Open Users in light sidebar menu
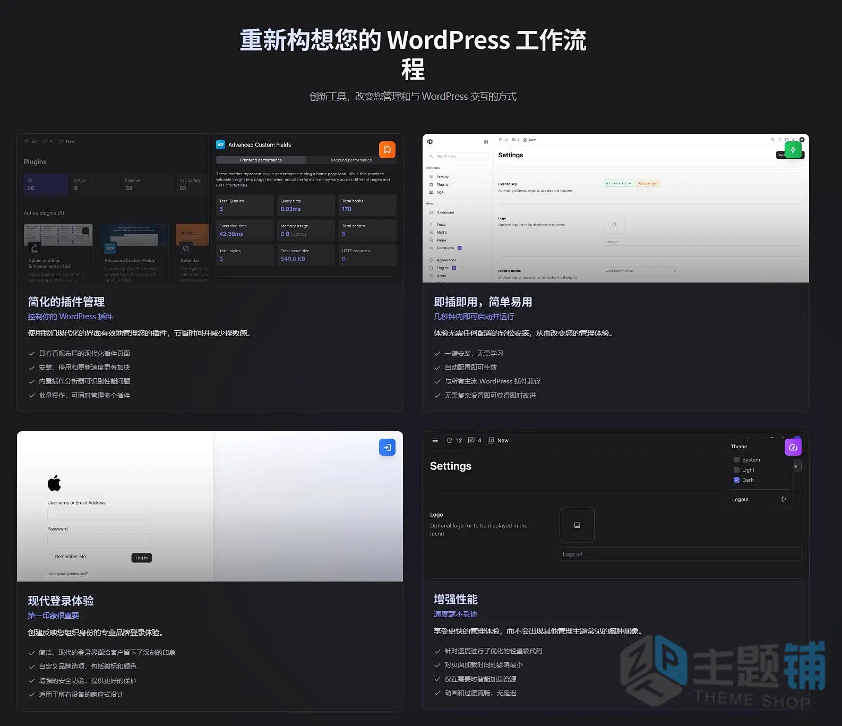The width and height of the screenshot is (842, 726). point(441,276)
